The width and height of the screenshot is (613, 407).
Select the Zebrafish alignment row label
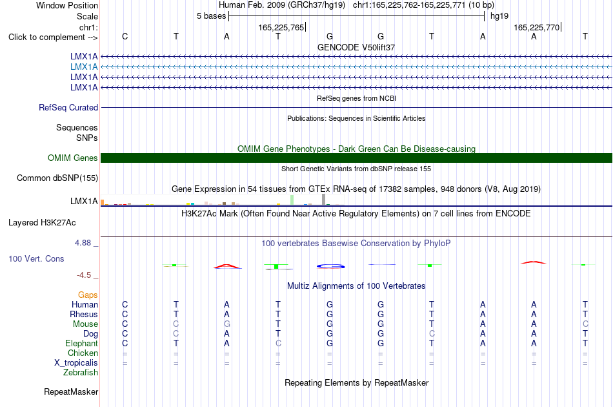coord(81,372)
